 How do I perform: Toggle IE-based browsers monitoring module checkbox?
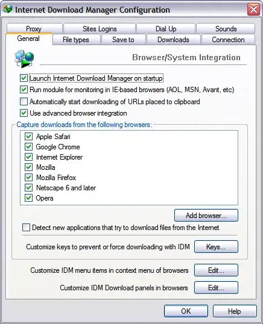(x=24, y=90)
